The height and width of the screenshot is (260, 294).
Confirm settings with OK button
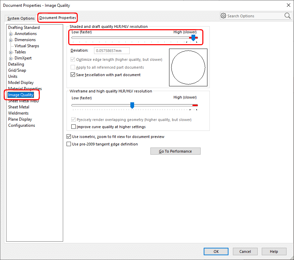point(216,252)
